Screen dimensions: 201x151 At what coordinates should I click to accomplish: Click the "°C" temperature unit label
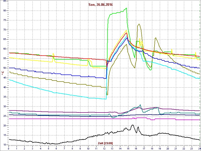coord(3,73)
